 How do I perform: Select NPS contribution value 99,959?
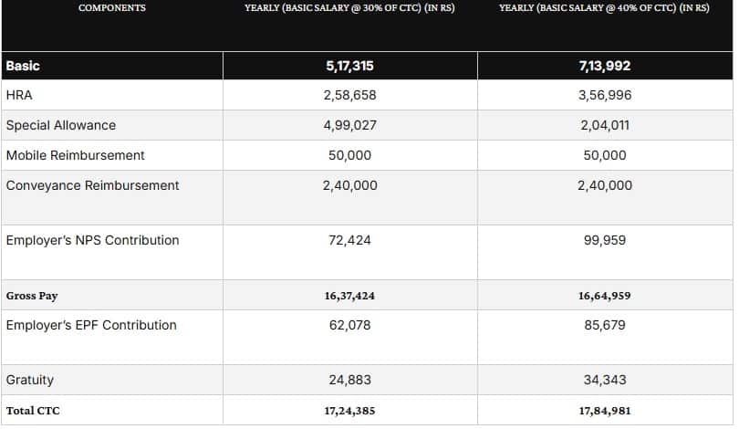[605, 240]
